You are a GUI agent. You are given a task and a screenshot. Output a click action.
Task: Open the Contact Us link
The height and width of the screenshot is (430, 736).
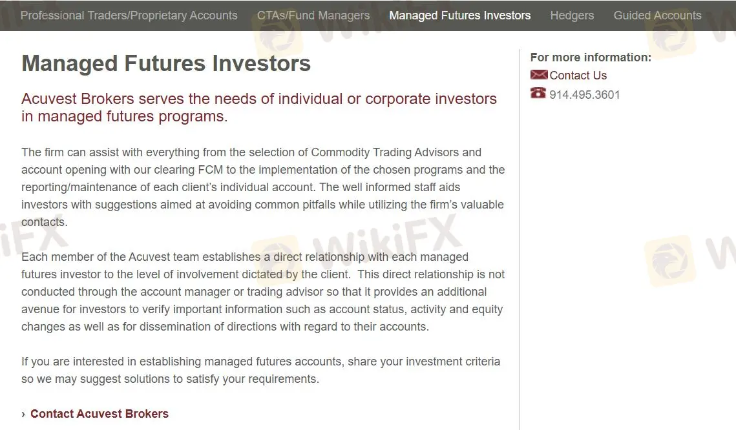[578, 75]
